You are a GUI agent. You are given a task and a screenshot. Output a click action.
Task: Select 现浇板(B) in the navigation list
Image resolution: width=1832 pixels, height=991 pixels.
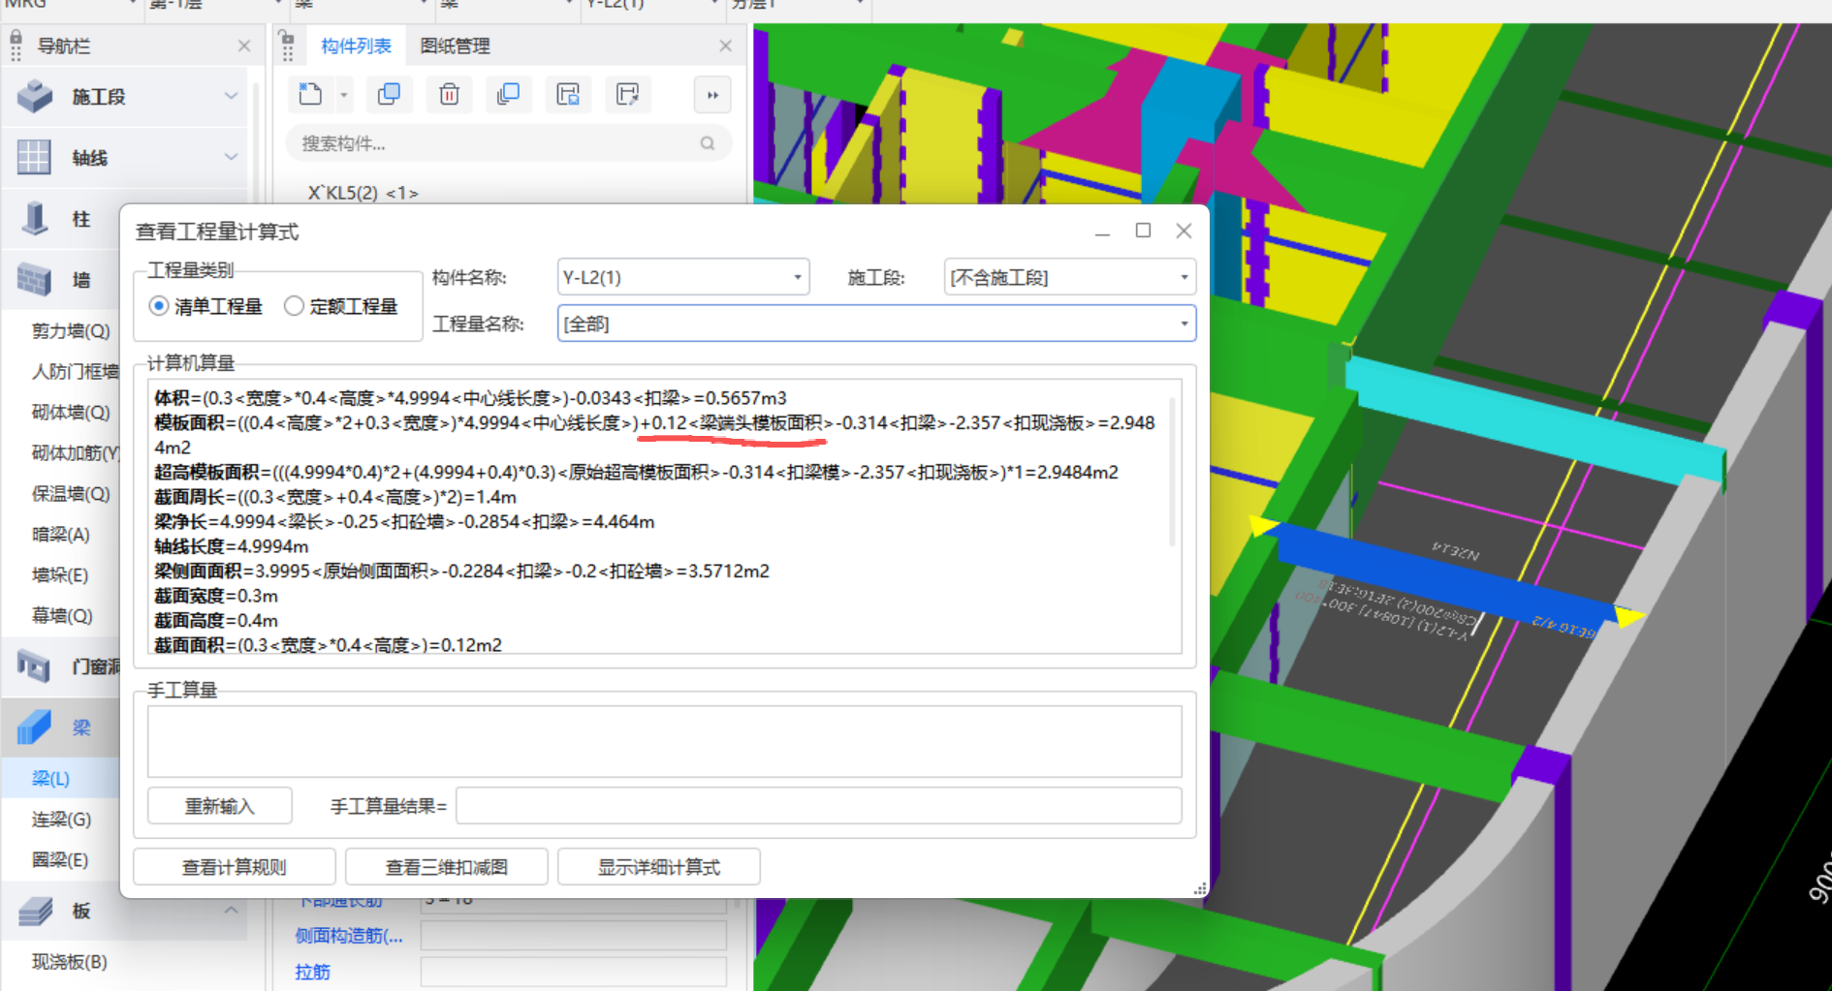coord(69,962)
